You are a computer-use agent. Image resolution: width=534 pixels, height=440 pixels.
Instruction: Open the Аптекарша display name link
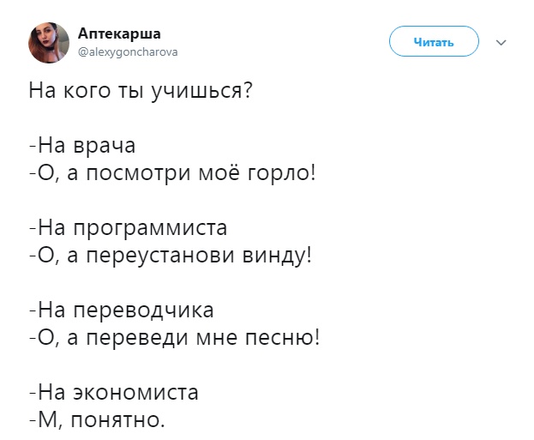[118, 33]
